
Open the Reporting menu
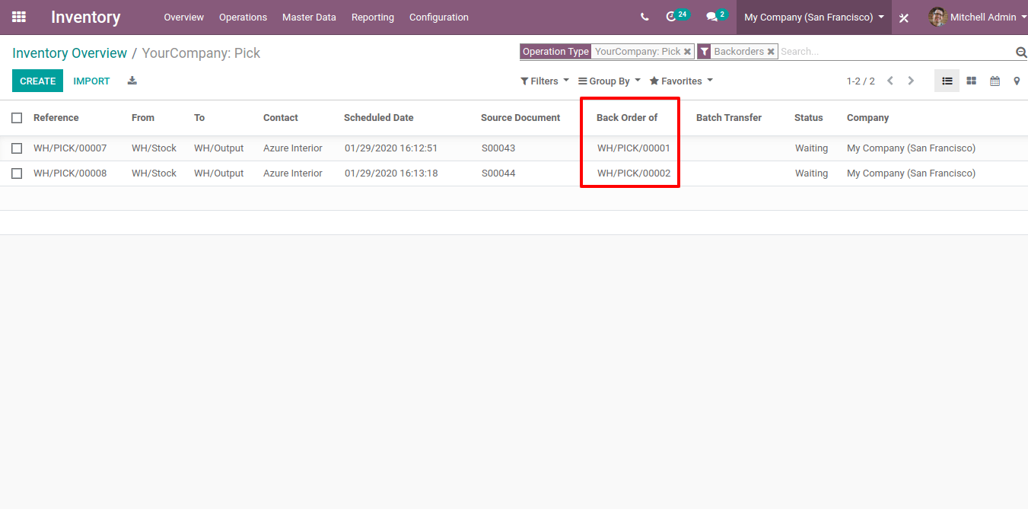pos(372,17)
